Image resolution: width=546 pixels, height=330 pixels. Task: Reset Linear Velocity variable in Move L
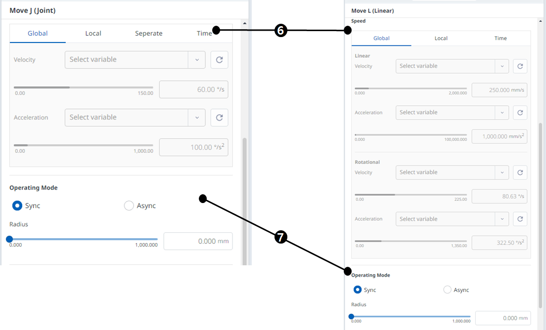tap(520, 66)
